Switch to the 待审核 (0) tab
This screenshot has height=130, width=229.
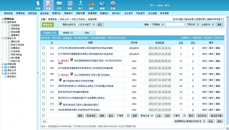click(68, 33)
